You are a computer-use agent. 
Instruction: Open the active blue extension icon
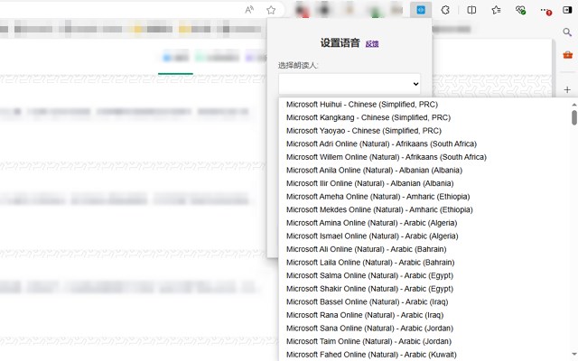point(421,10)
